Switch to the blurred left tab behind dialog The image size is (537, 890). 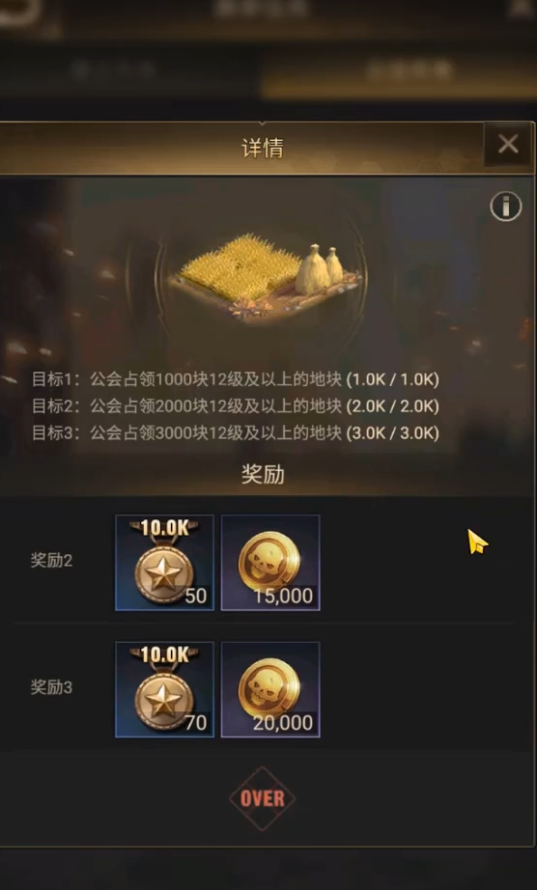pos(114,71)
